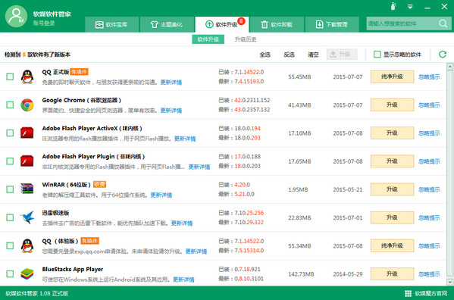Click 升级 button for Flash Player Plugin

(392, 161)
